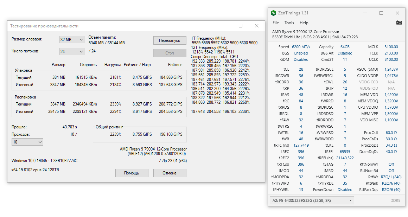Open the Help menu in ZenTimings
This screenshot has height=217, width=408.
pos(304,23)
